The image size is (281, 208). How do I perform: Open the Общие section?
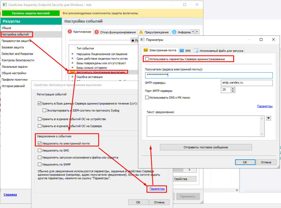tap(31, 28)
